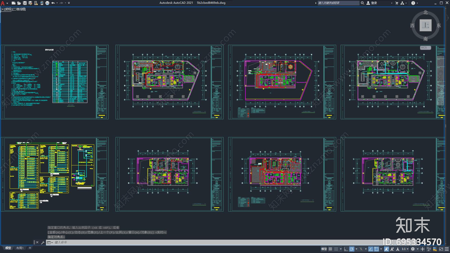
Task: Toggle drawing grid display in status bar
Action: (x=330, y=249)
